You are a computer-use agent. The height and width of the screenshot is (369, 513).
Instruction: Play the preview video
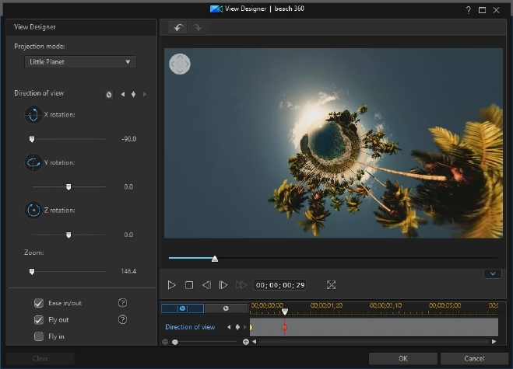click(x=171, y=285)
